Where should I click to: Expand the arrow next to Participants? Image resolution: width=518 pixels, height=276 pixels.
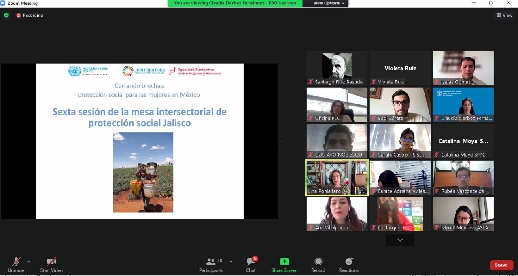(231, 261)
